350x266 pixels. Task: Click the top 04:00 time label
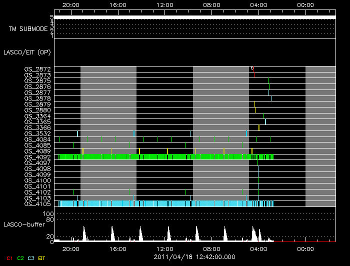258,5
